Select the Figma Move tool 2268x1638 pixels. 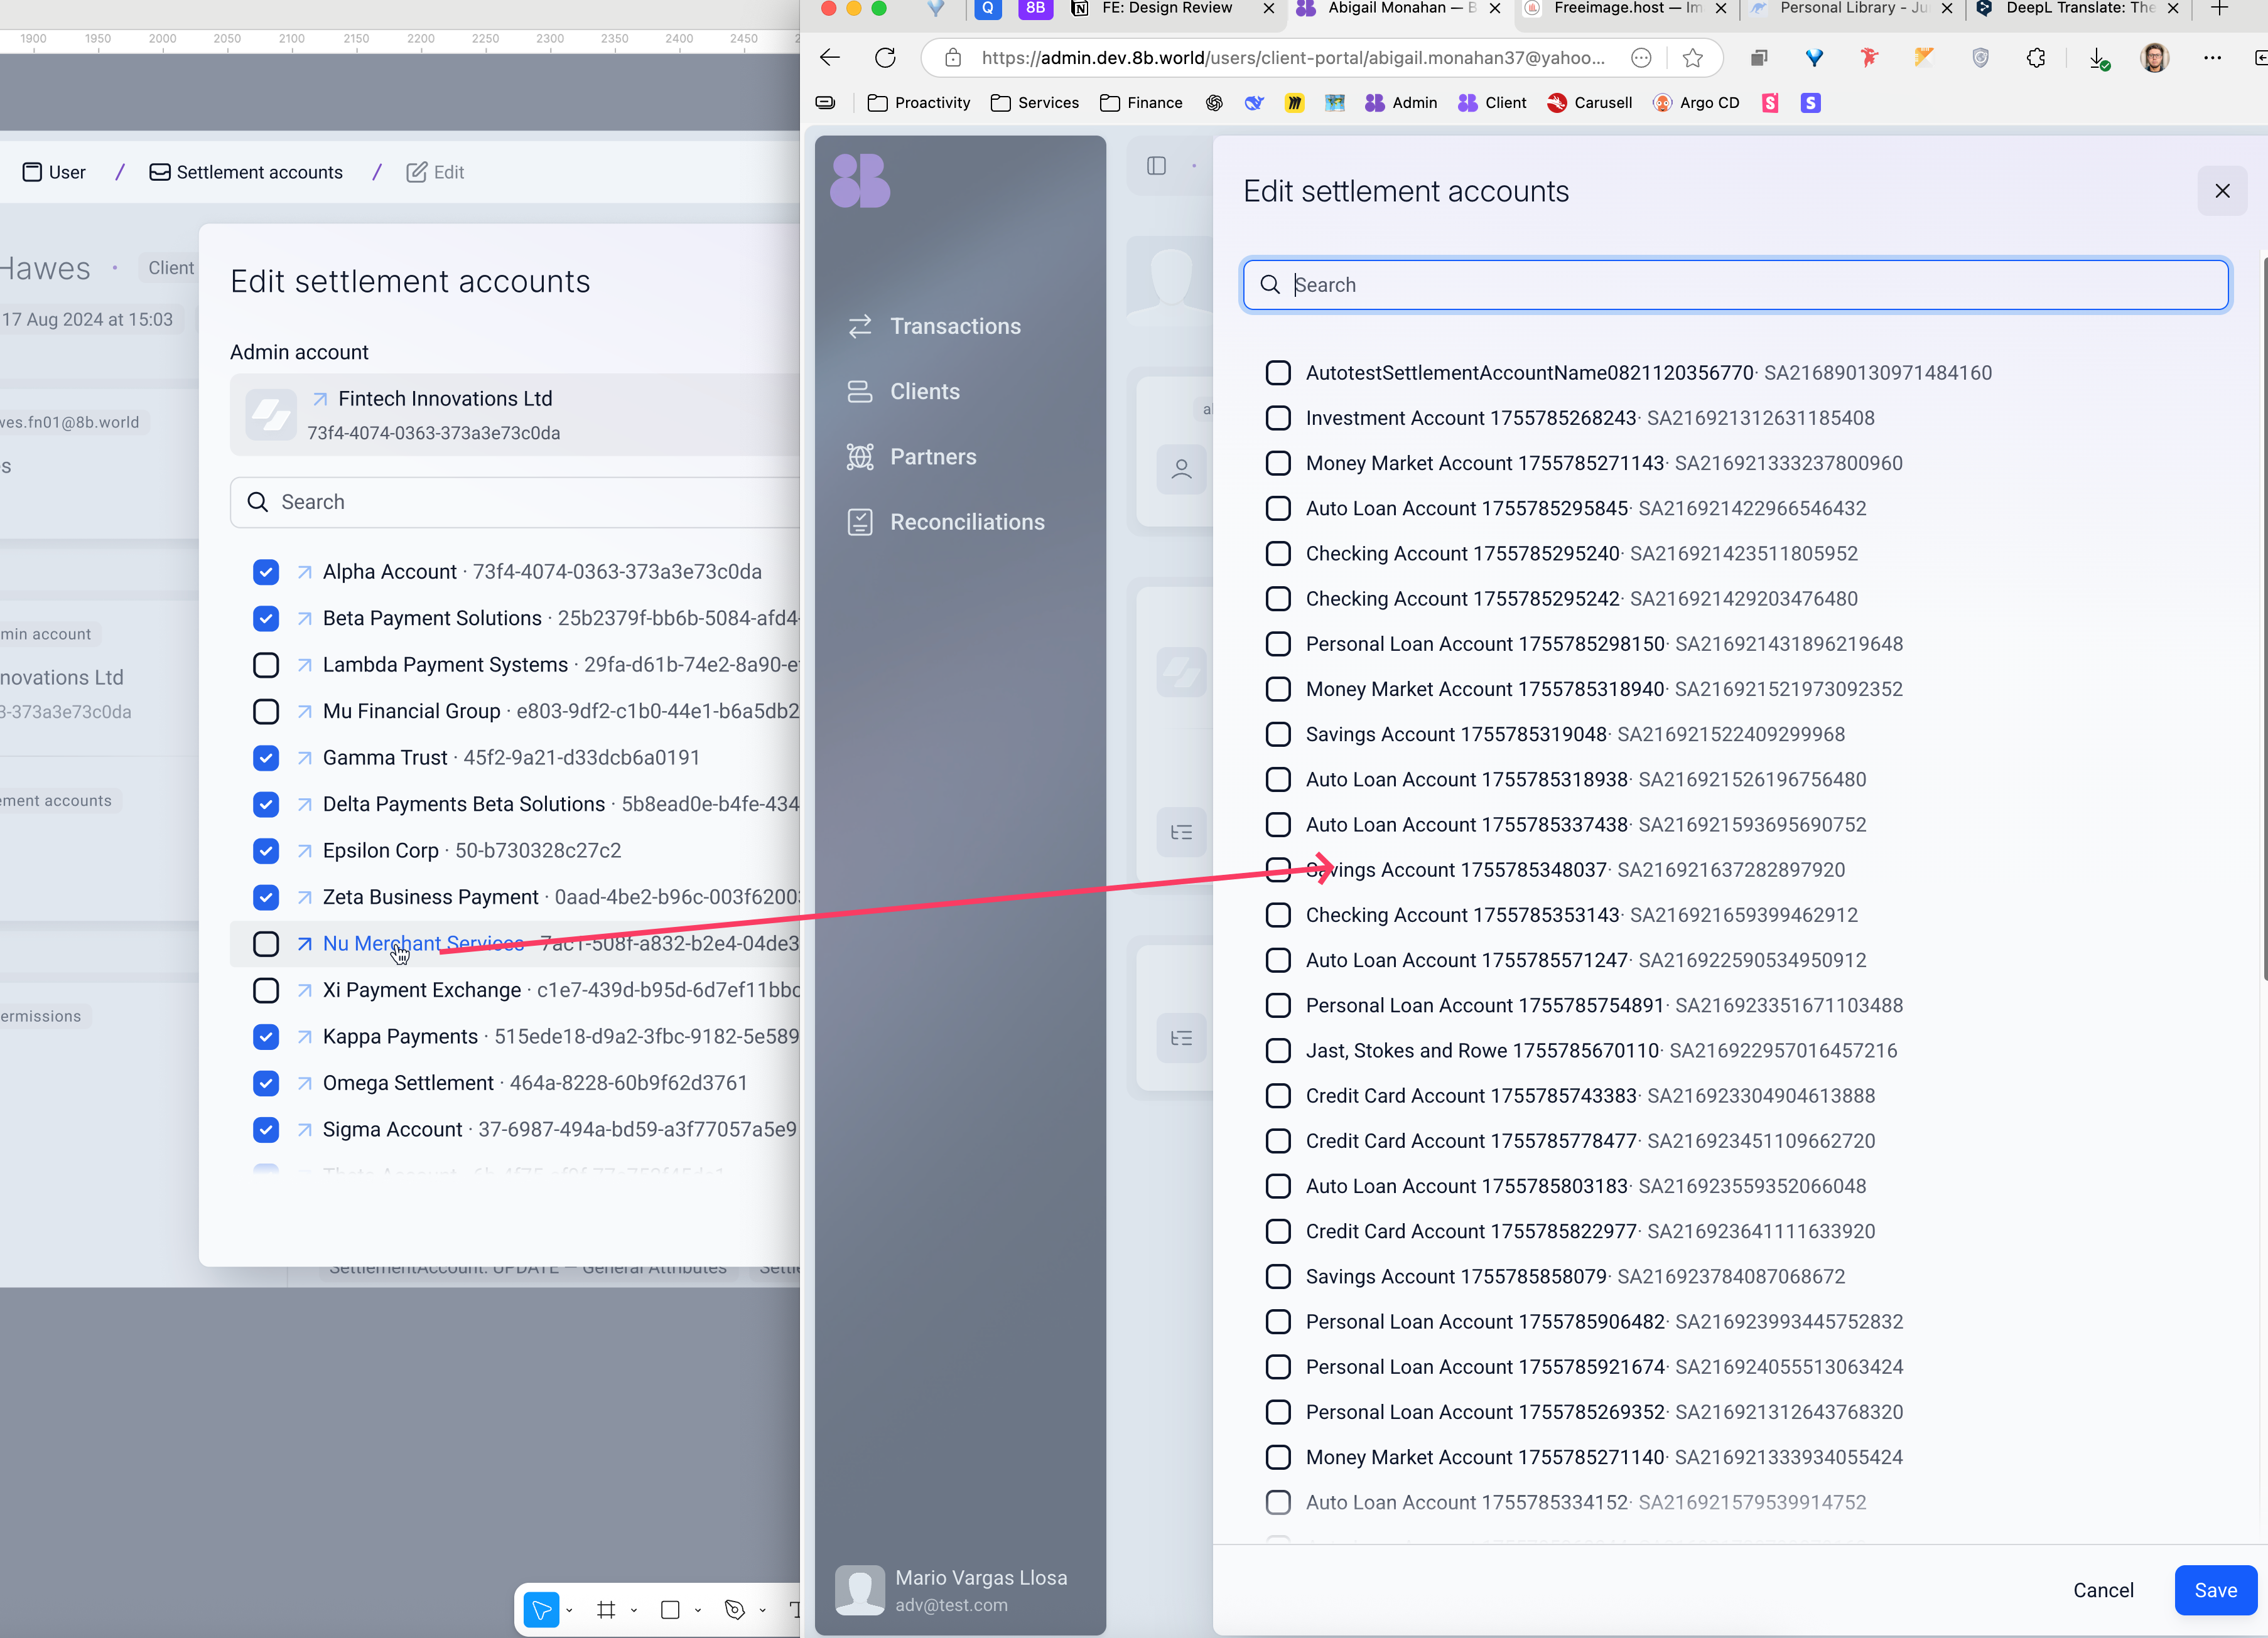541,1609
